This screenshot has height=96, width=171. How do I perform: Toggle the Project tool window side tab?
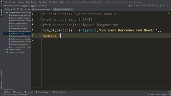point(1,12)
